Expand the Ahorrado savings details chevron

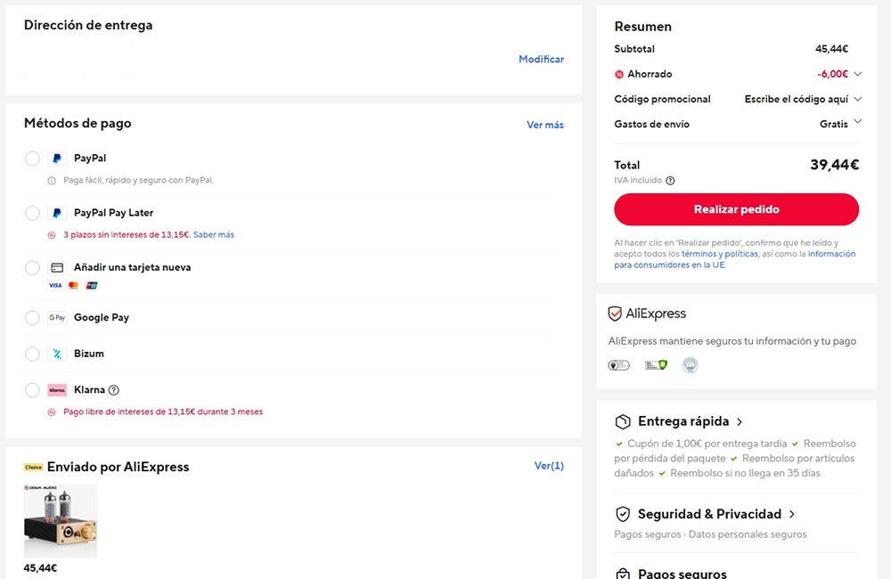pyautogui.click(x=857, y=74)
